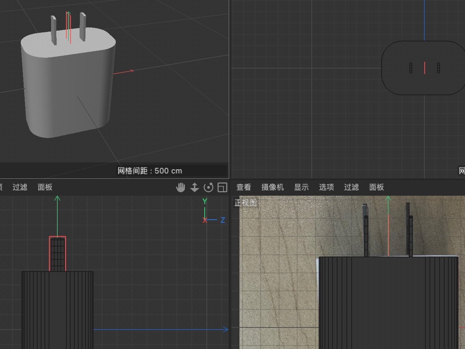
Task: Click Z axis label on orientation gizmo
Action: pos(223,220)
